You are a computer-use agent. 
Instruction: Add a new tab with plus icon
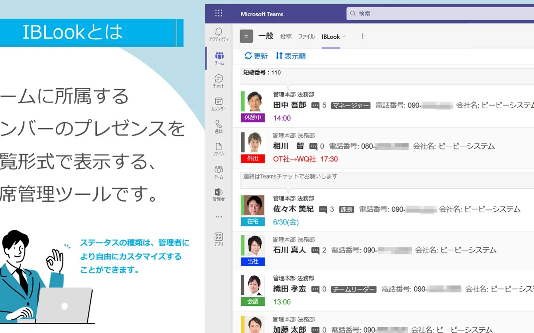point(362,36)
